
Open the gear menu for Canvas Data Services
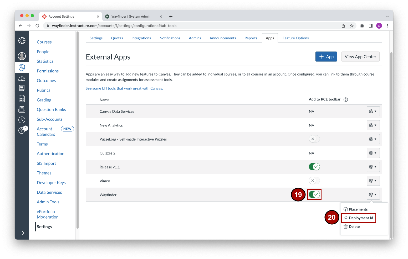pyautogui.click(x=373, y=111)
